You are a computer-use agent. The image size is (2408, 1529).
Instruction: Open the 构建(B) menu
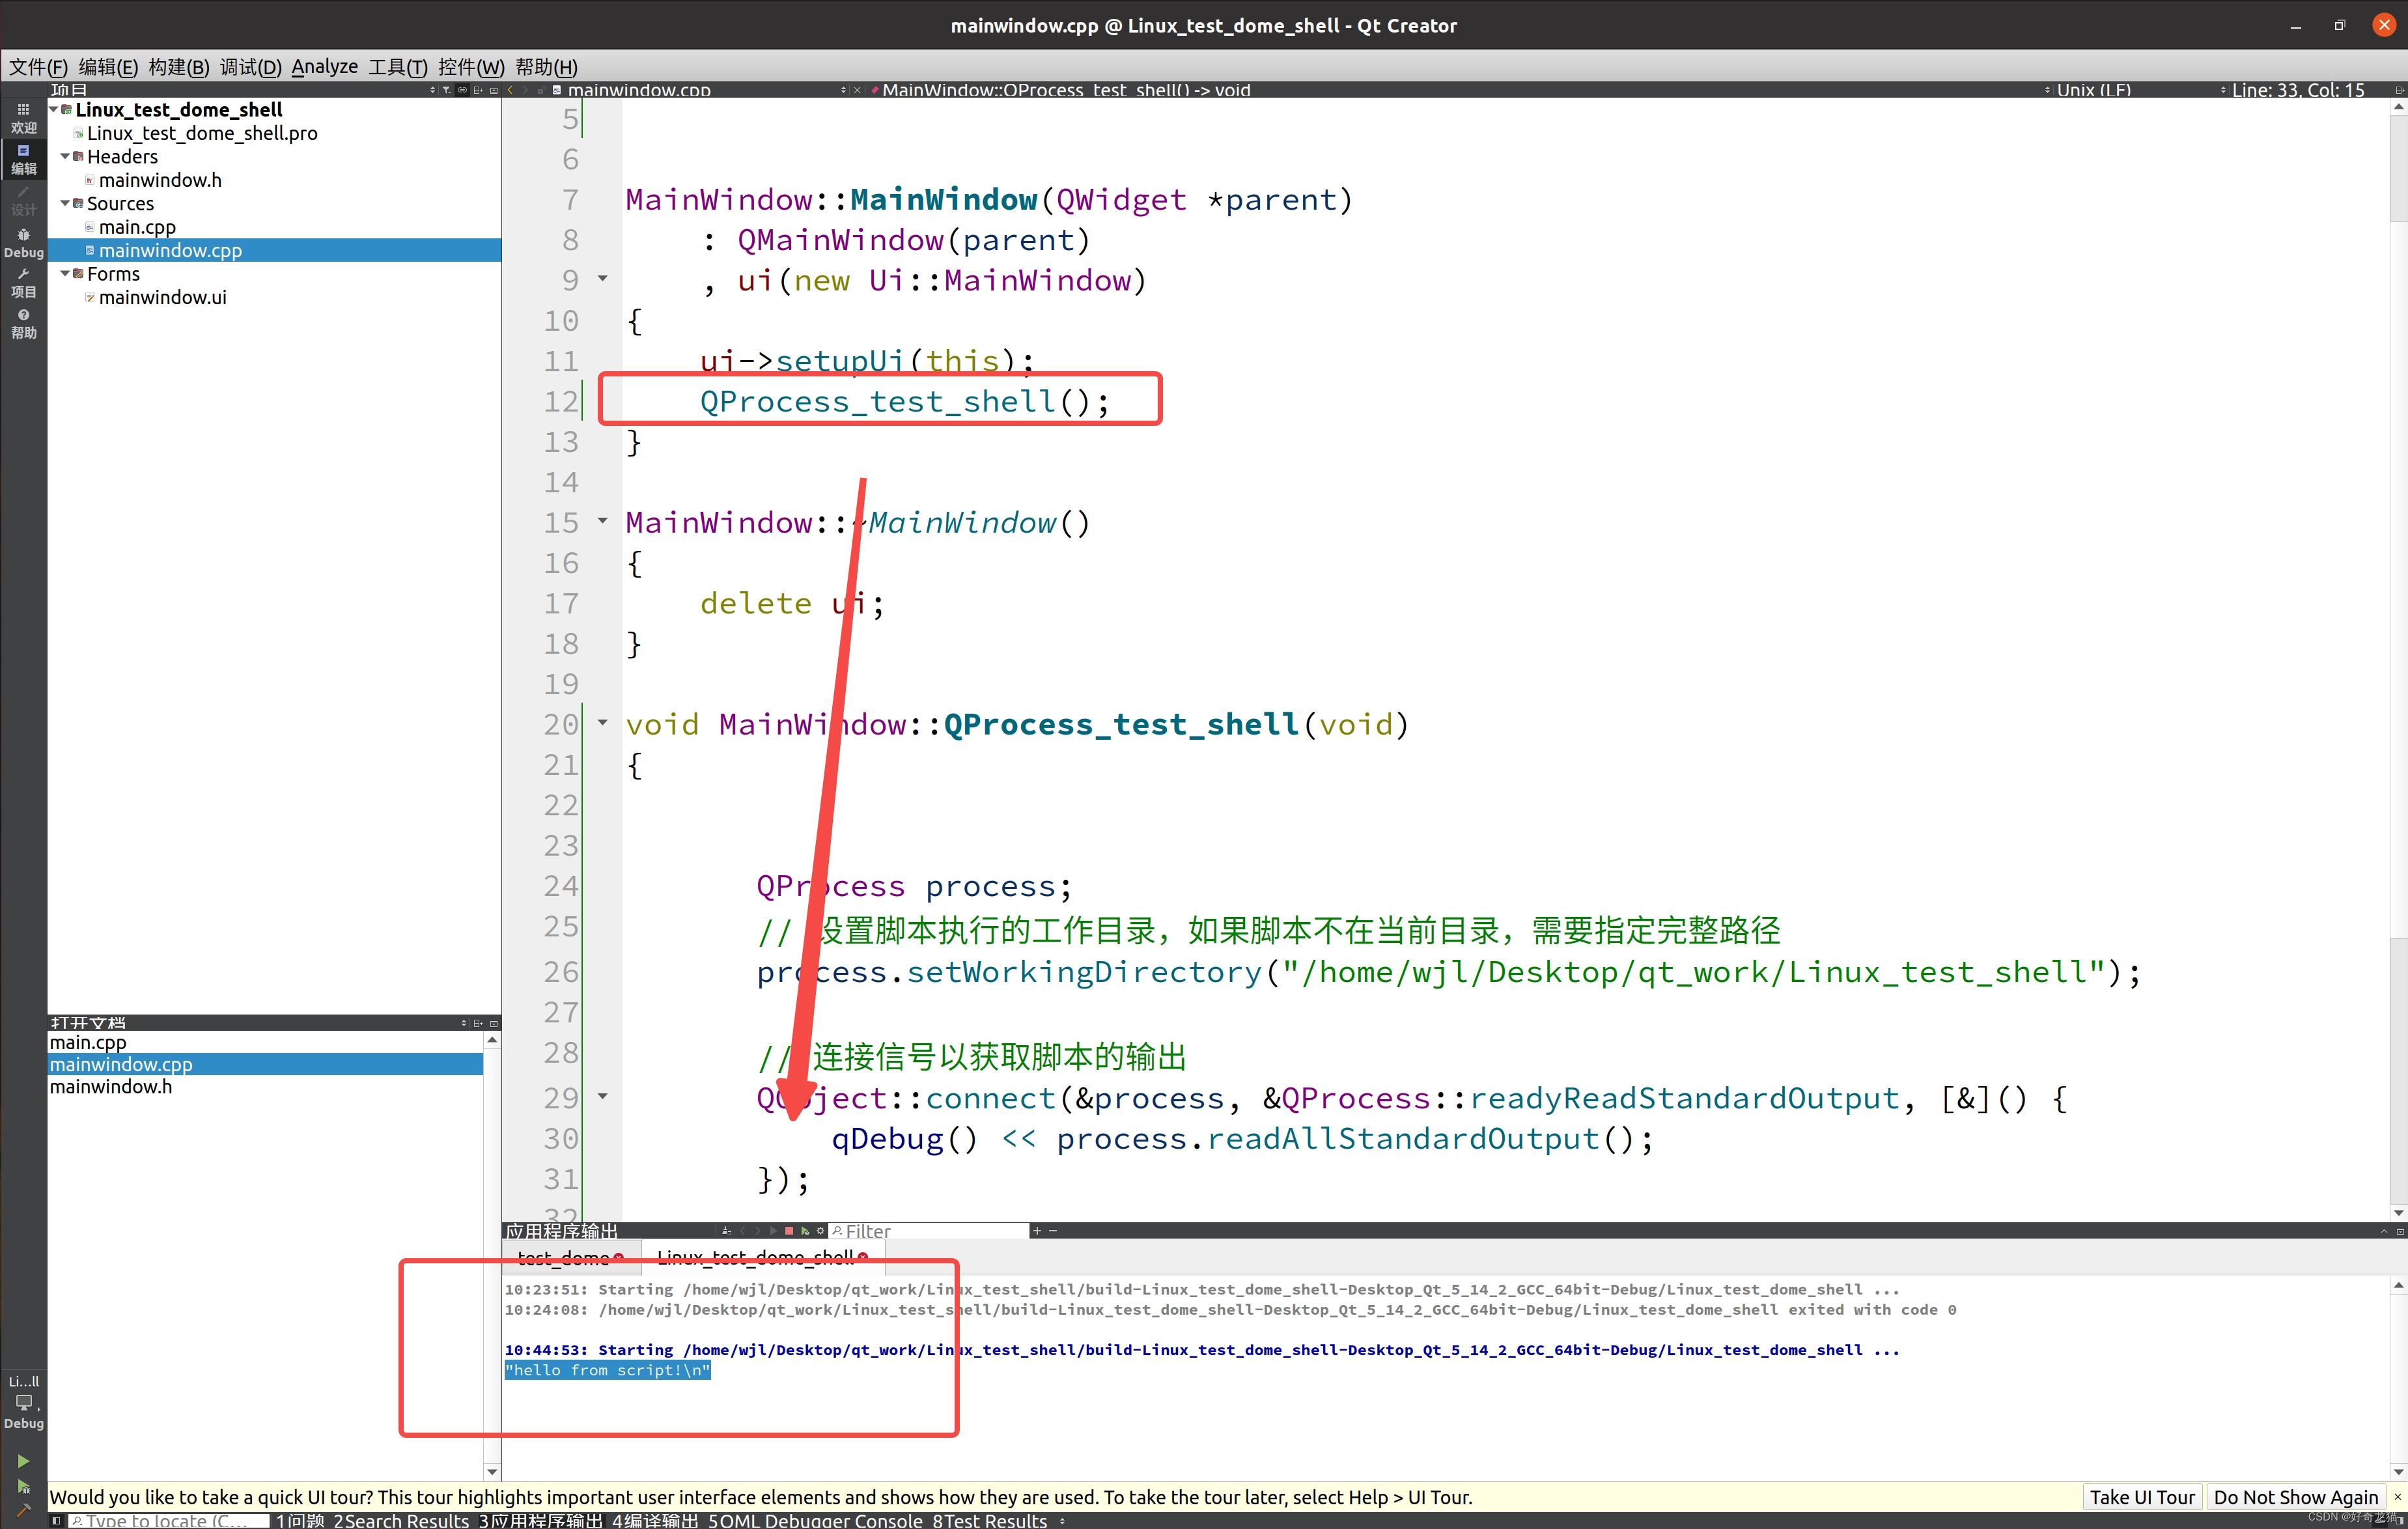click(x=179, y=67)
